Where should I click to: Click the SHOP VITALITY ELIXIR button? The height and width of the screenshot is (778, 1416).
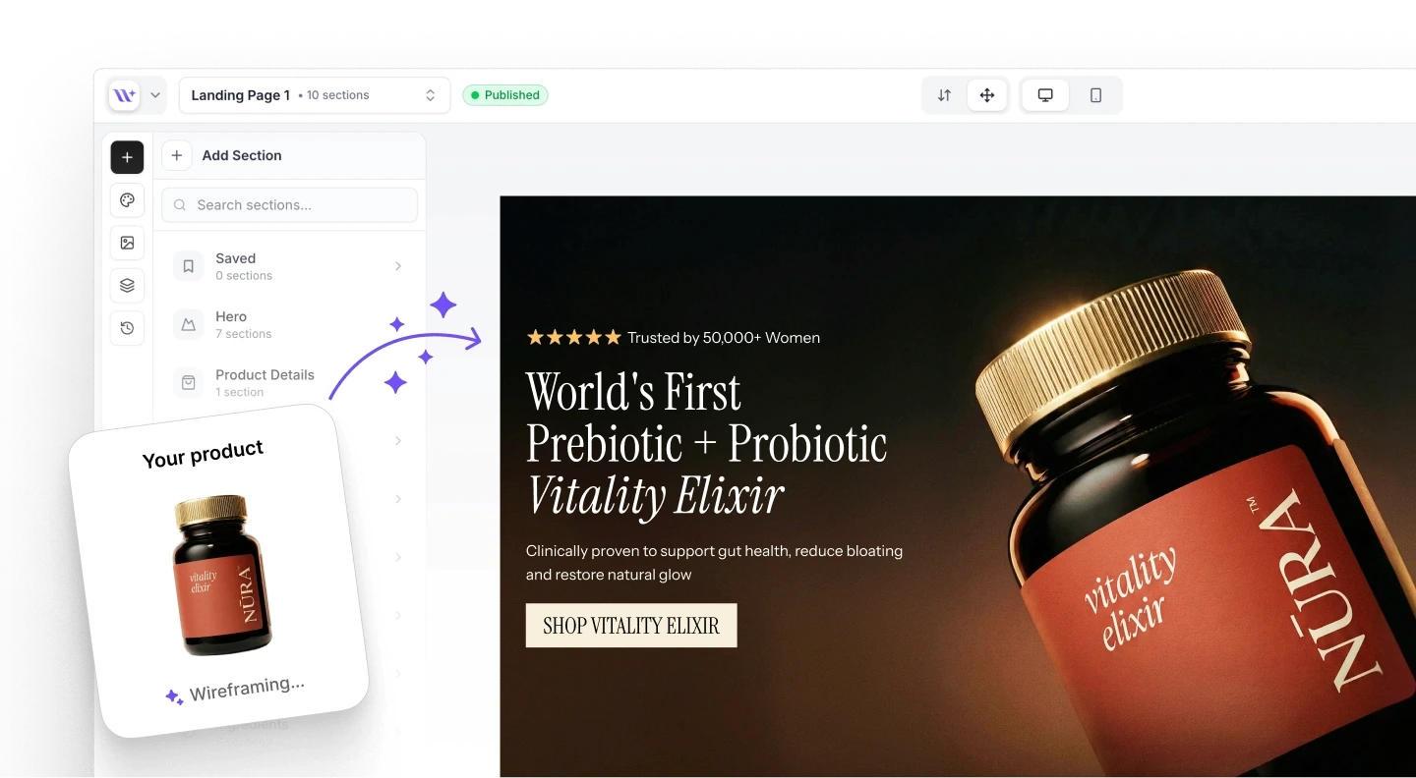coord(631,626)
